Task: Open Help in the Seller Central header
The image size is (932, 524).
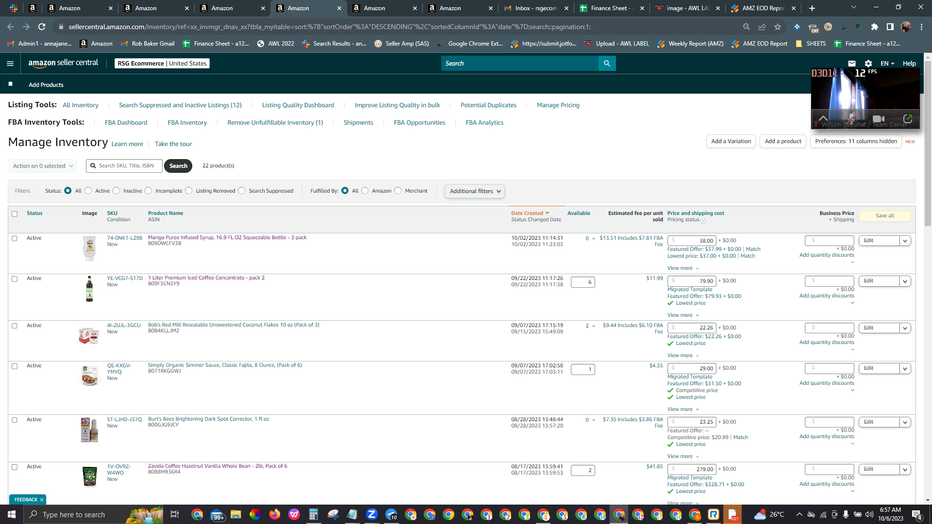Action: [909, 64]
